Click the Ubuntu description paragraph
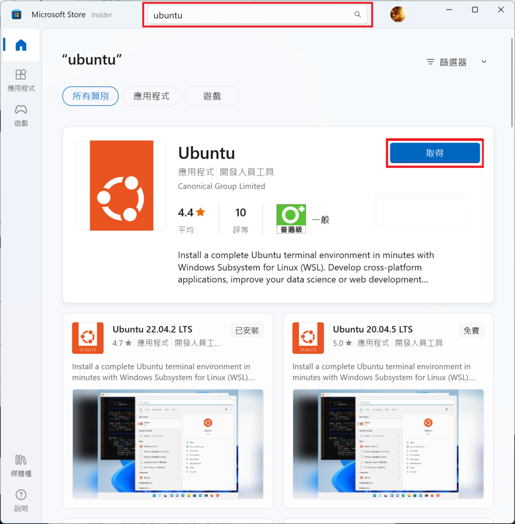The width and height of the screenshot is (515, 524). [306, 267]
